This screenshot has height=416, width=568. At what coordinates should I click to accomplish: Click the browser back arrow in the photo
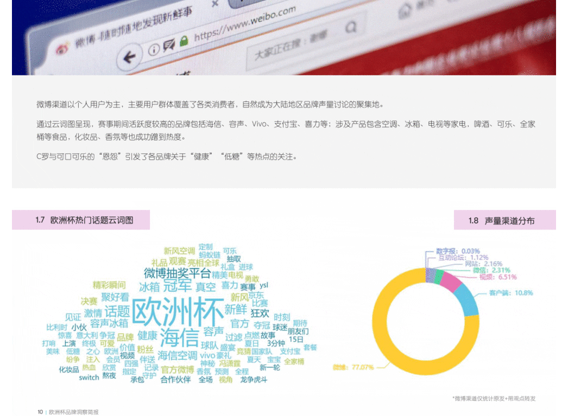(129, 57)
